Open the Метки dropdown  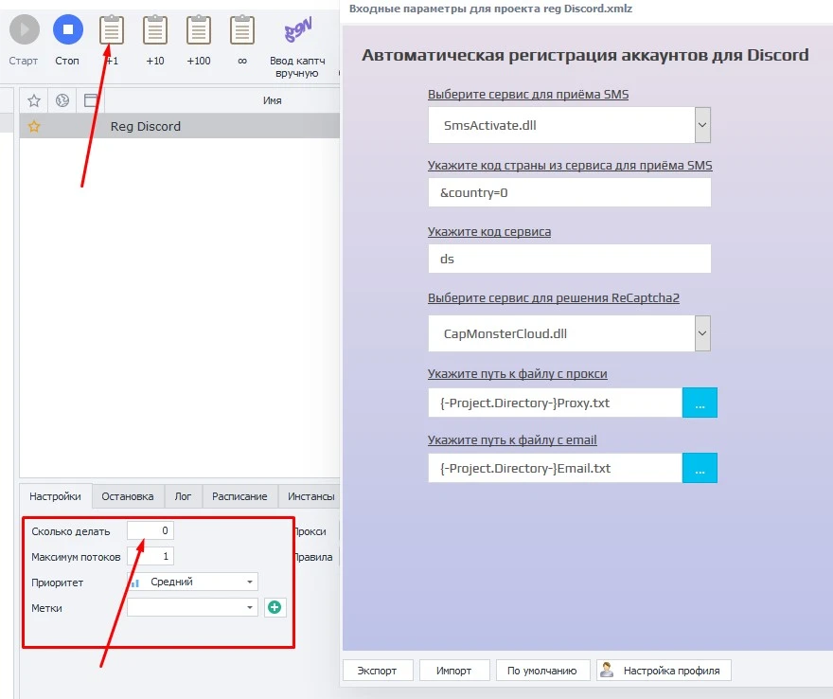pos(192,607)
